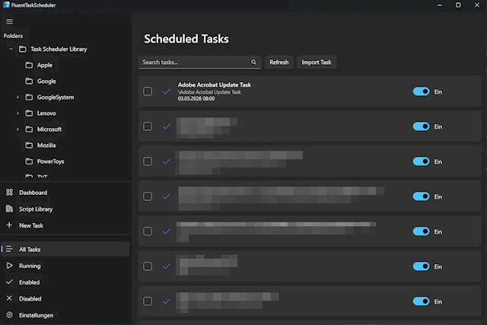
Task: Expand the Microsoft folder chevron
Action: (18, 129)
